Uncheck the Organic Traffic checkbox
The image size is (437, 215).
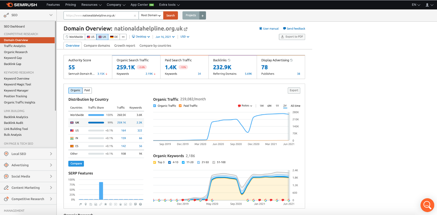(155, 106)
